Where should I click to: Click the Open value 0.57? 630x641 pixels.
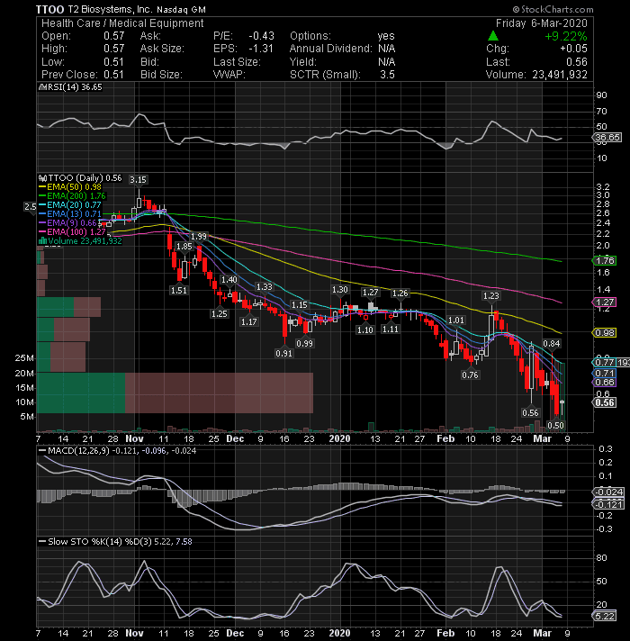[x=114, y=36]
